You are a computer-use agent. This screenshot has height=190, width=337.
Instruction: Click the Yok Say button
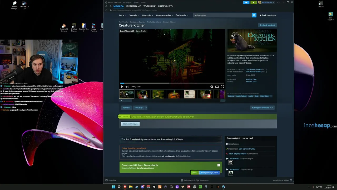139,108
